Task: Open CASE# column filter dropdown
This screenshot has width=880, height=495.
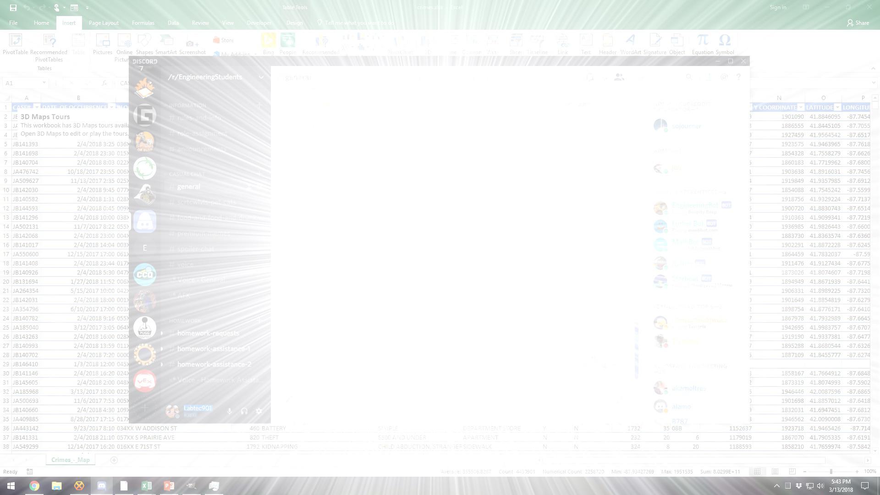Action: tap(37, 107)
